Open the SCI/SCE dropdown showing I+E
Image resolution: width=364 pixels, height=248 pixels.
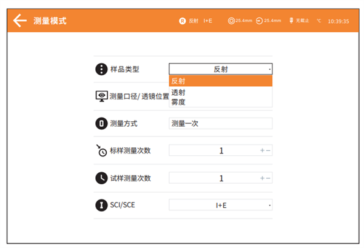click(220, 206)
